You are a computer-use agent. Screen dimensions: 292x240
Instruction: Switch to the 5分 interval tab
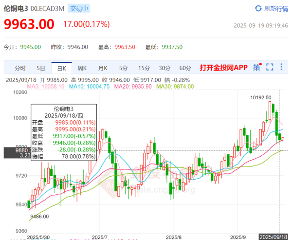pos(123,68)
